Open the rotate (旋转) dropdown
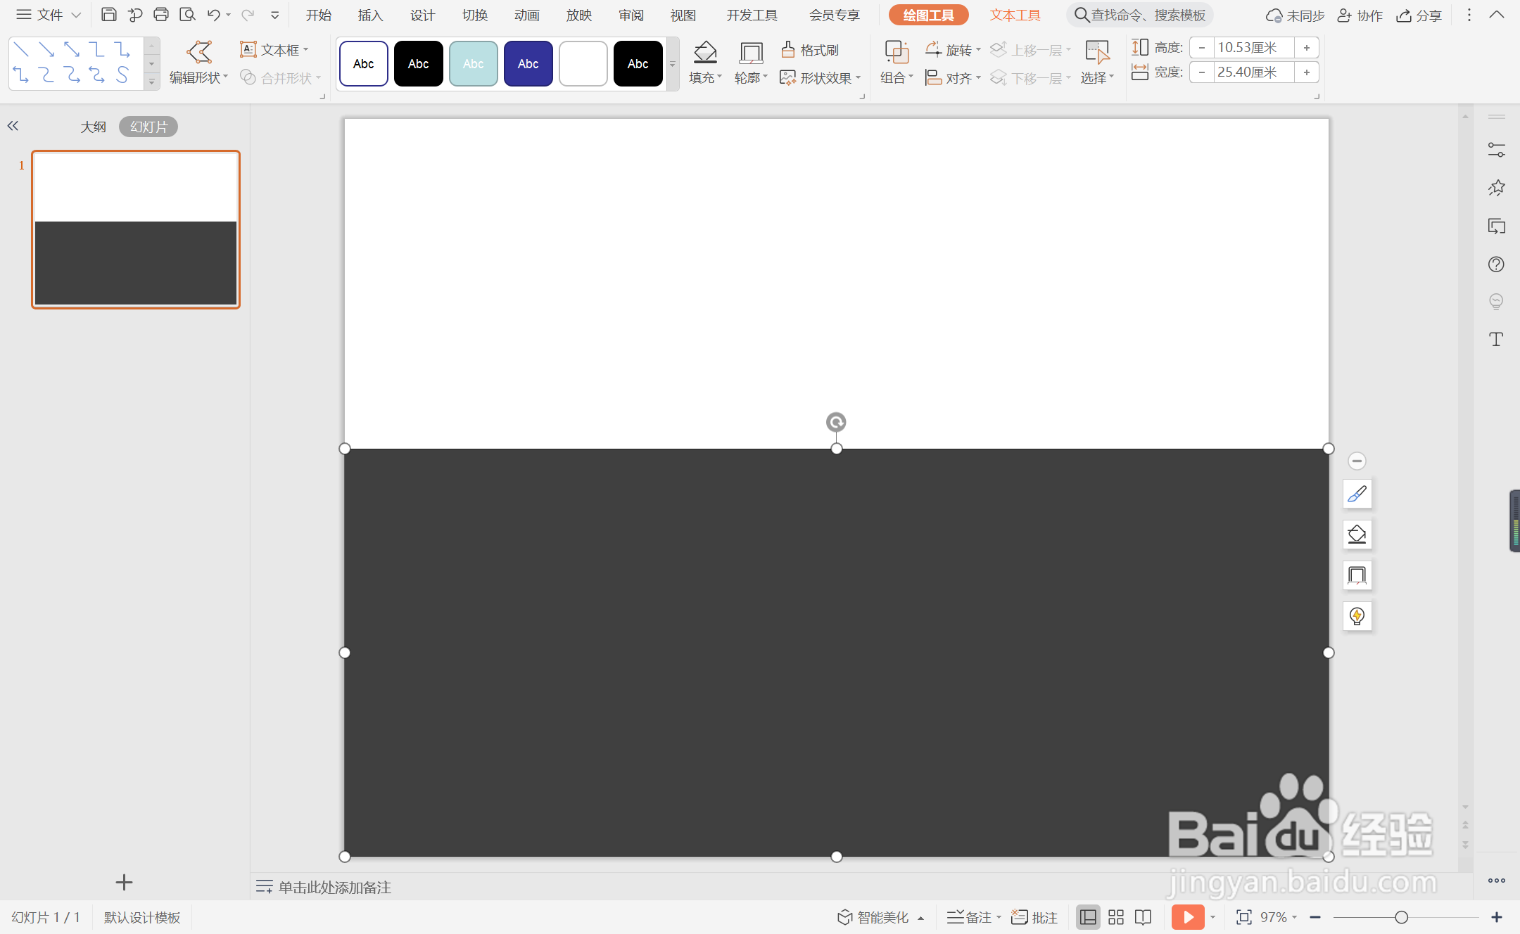 (x=955, y=50)
